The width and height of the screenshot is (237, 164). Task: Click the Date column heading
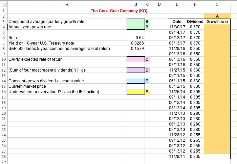pyautogui.click(x=177, y=22)
